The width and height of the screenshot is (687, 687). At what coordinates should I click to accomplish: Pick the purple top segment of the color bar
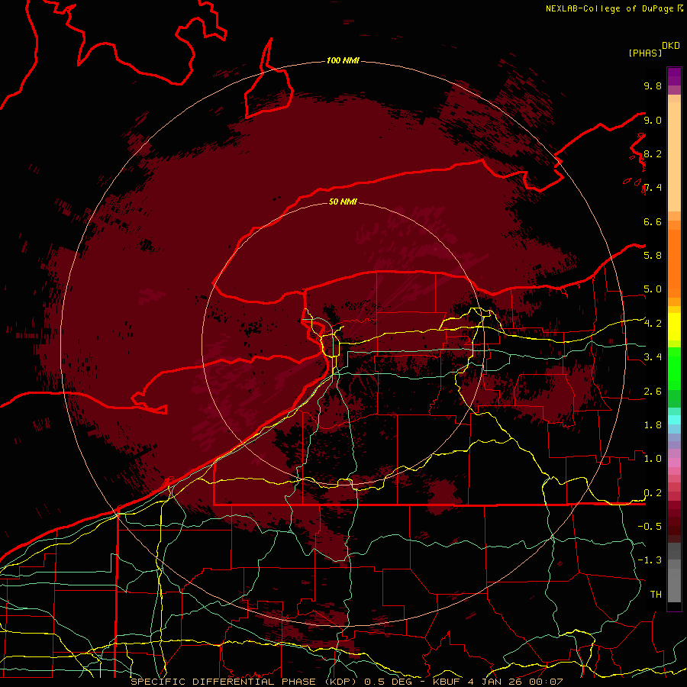[x=674, y=76]
